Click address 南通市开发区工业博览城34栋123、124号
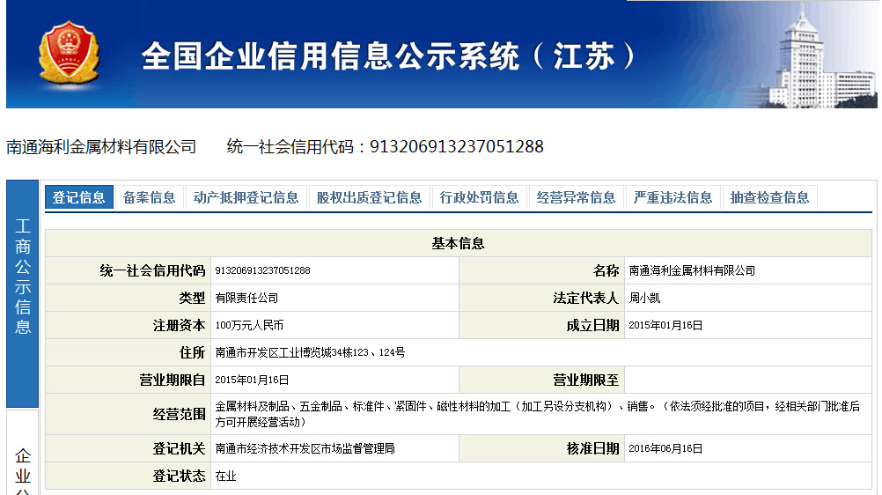882x495 pixels. pos(310,352)
